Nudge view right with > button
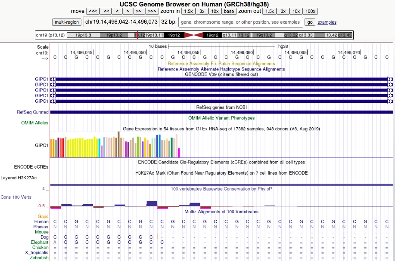The width and height of the screenshot is (395, 261). (x=128, y=11)
